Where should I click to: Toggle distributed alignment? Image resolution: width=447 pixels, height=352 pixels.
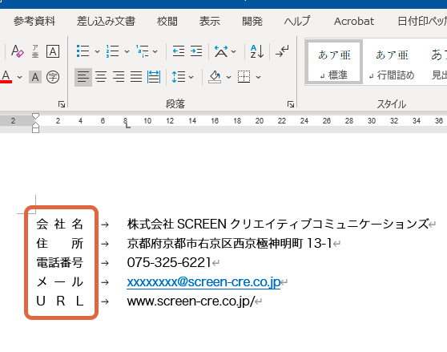154,77
